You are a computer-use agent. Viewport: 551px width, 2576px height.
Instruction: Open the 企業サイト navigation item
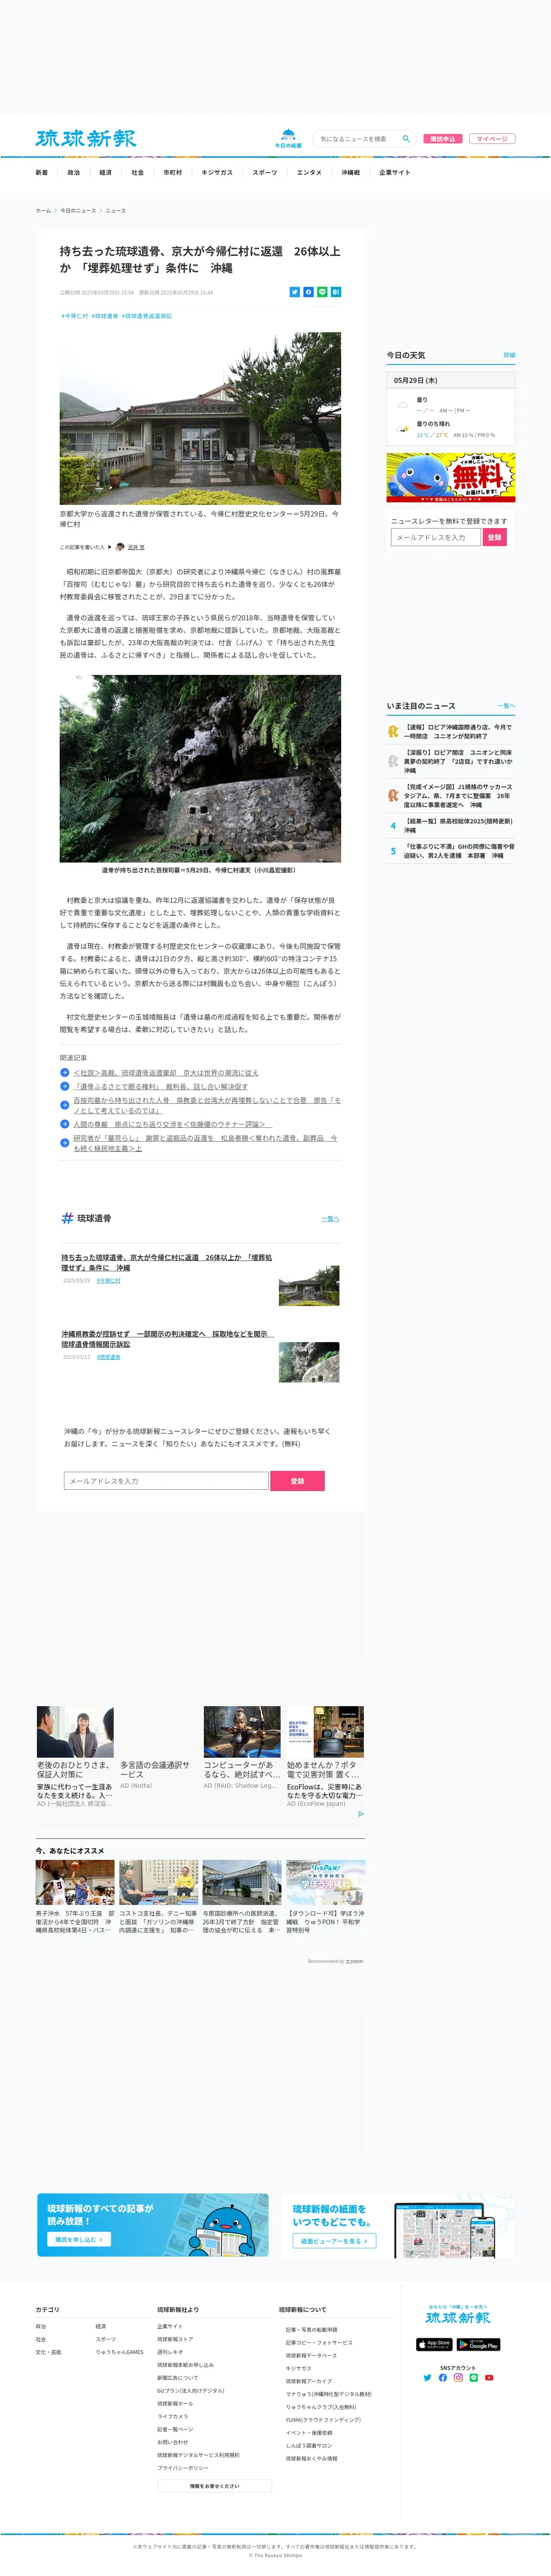coord(394,172)
